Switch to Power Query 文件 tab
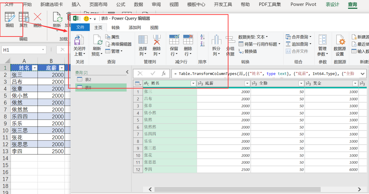Viewport: 369px width, 194px height. coord(80,27)
